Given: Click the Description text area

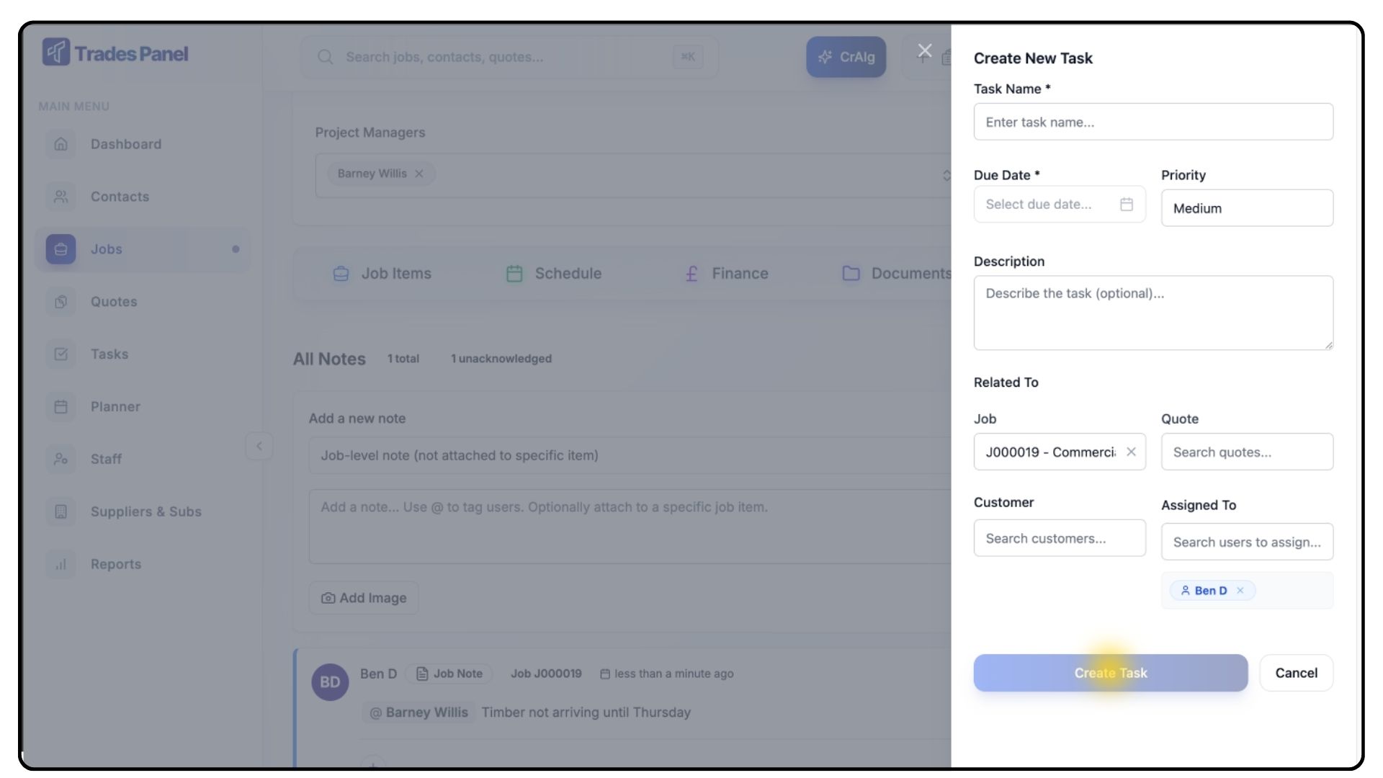Looking at the screenshot, I should (x=1152, y=313).
